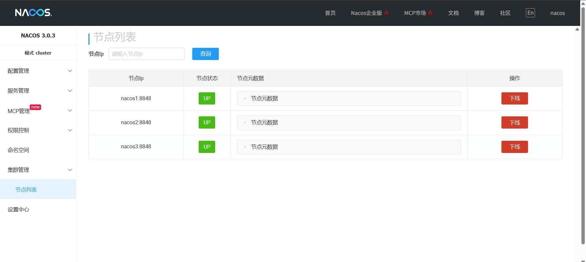Expand 节点元数据 for nacos2:8848
Image resolution: width=586 pixels, height=262 pixels.
349,122
